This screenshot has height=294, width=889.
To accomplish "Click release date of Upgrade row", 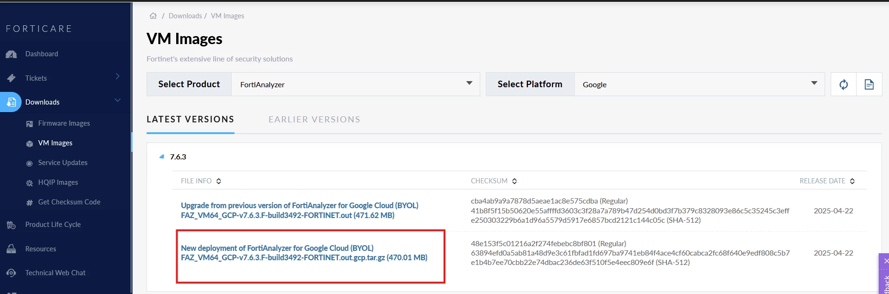I will coord(834,211).
